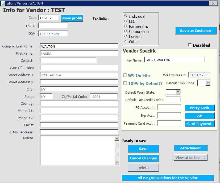Click the Card Payment button
The image size is (220, 183).
199,124
